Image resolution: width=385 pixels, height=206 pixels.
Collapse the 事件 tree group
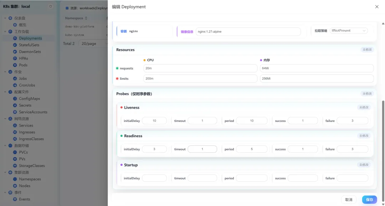pos(5,193)
